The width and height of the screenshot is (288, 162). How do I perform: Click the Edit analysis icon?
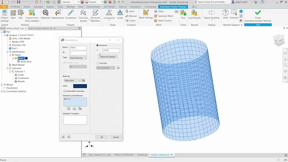click(20, 14)
